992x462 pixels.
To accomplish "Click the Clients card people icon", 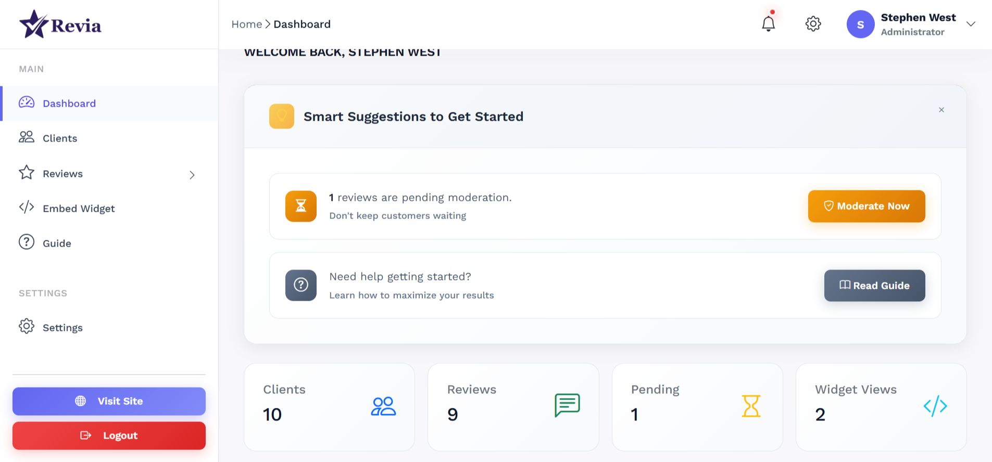I will point(383,406).
